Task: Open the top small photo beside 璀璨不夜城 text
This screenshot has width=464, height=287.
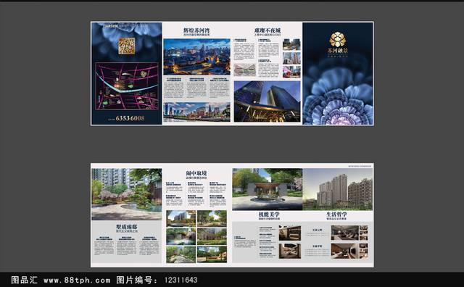Action: click(x=291, y=44)
